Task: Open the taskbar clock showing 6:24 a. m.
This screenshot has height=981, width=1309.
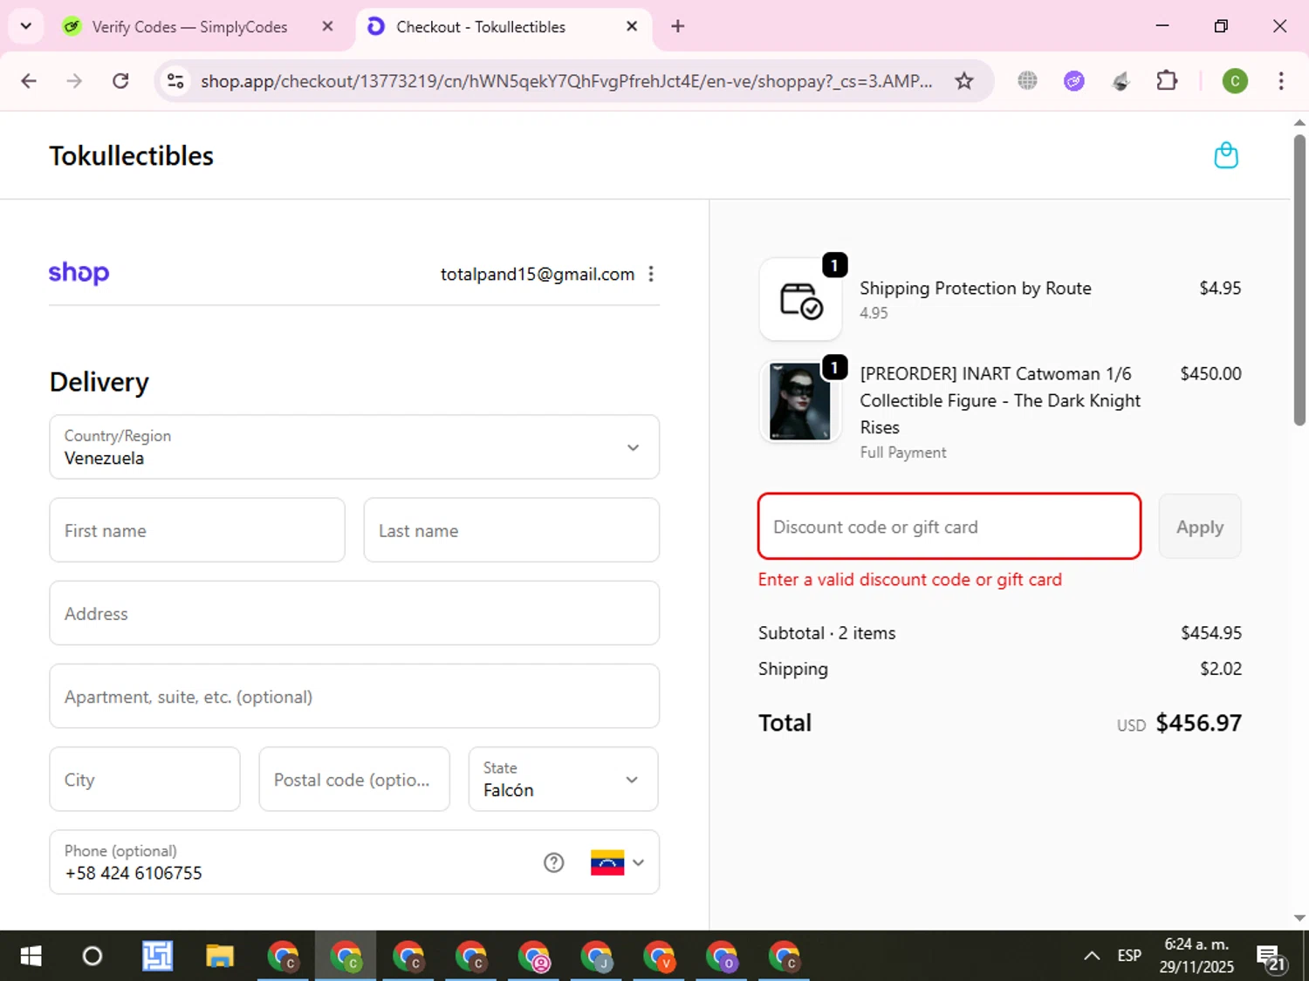Action: point(1196,956)
